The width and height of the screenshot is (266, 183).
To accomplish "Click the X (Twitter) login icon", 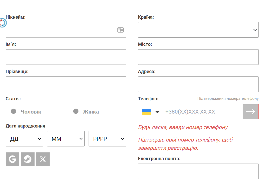I will click(43, 159).
